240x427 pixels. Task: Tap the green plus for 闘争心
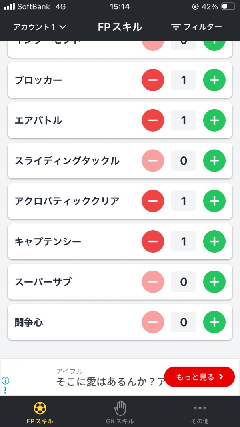pyautogui.click(x=214, y=322)
